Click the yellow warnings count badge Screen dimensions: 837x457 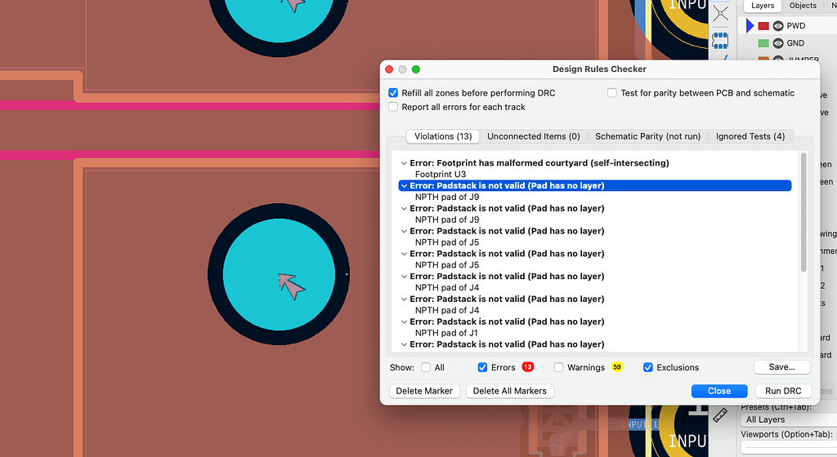pyautogui.click(x=617, y=367)
